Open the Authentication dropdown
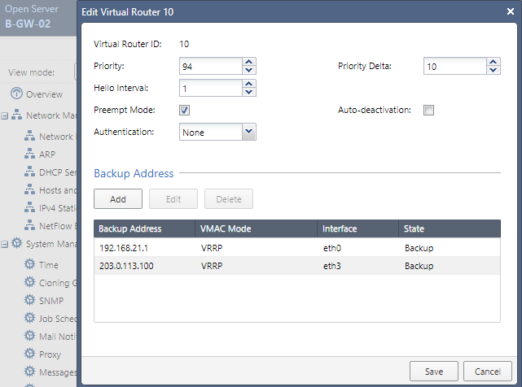522x387 pixels. point(249,132)
